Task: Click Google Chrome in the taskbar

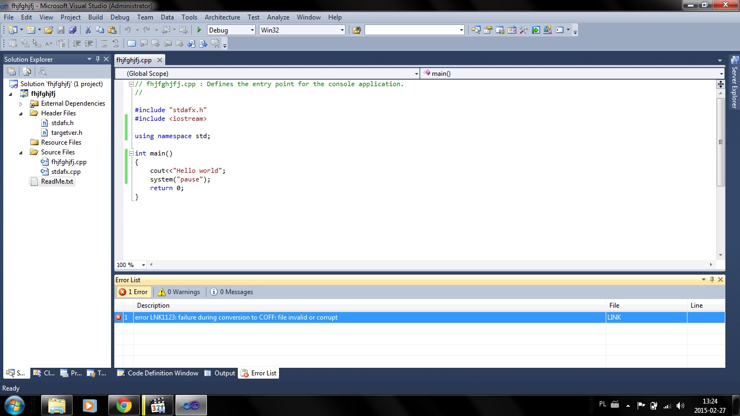Action: [124, 405]
